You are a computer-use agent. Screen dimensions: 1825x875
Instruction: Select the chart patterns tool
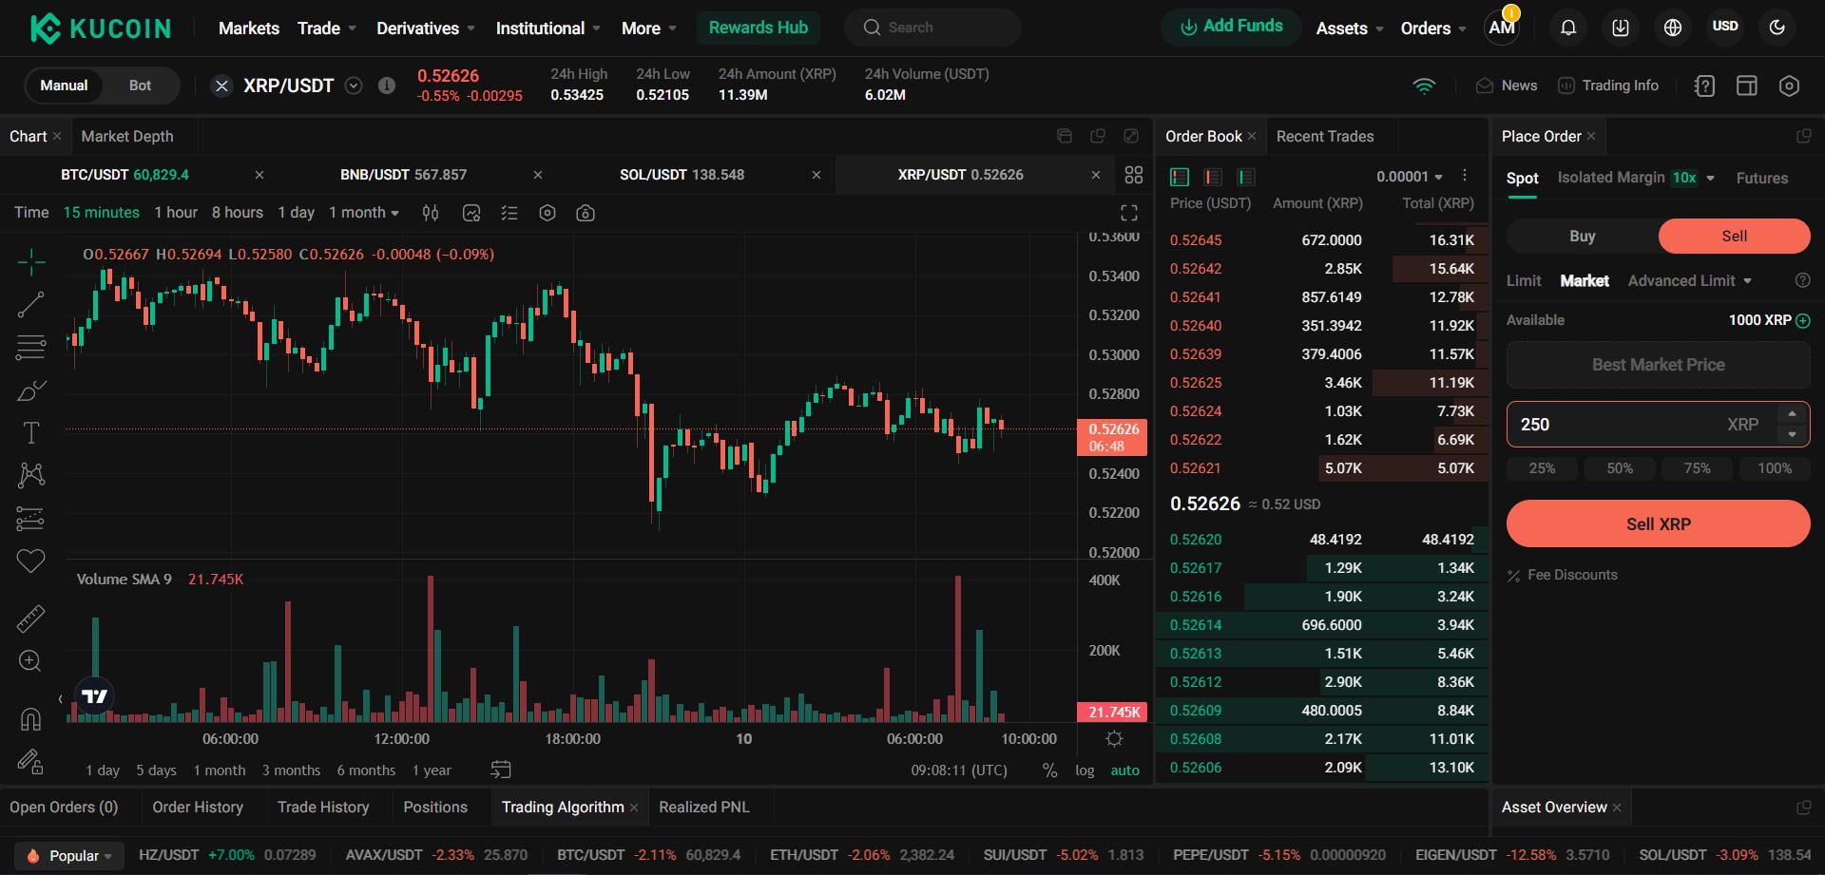[x=30, y=475]
